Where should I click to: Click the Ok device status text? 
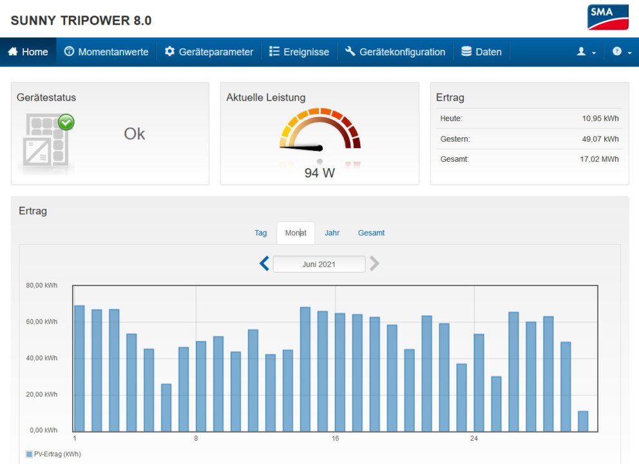(135, 134)
